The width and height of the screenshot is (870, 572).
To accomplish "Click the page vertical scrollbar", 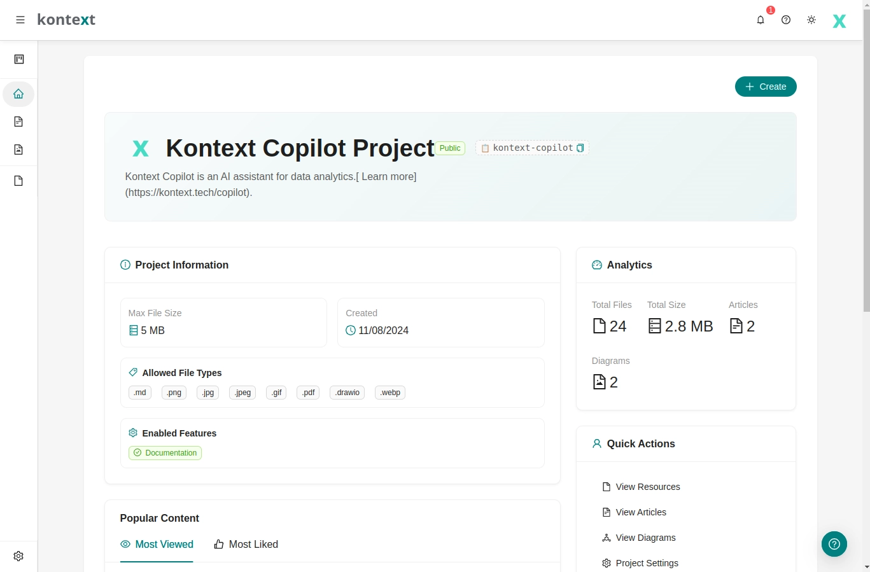I will pos(866,159).
